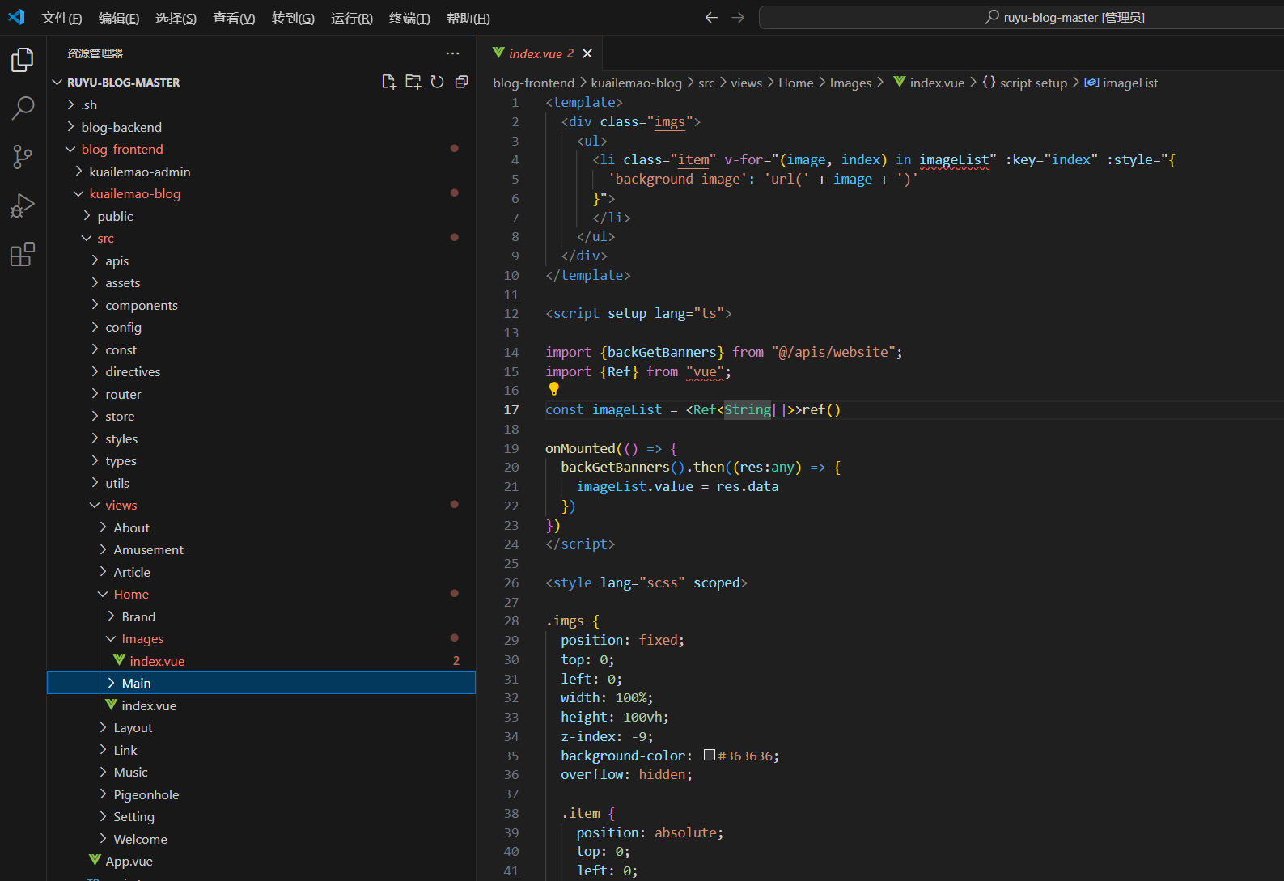Screen dimensions: 1284x881
Task: Open the 帮助(H) menu
Action: tap(468, 18)
